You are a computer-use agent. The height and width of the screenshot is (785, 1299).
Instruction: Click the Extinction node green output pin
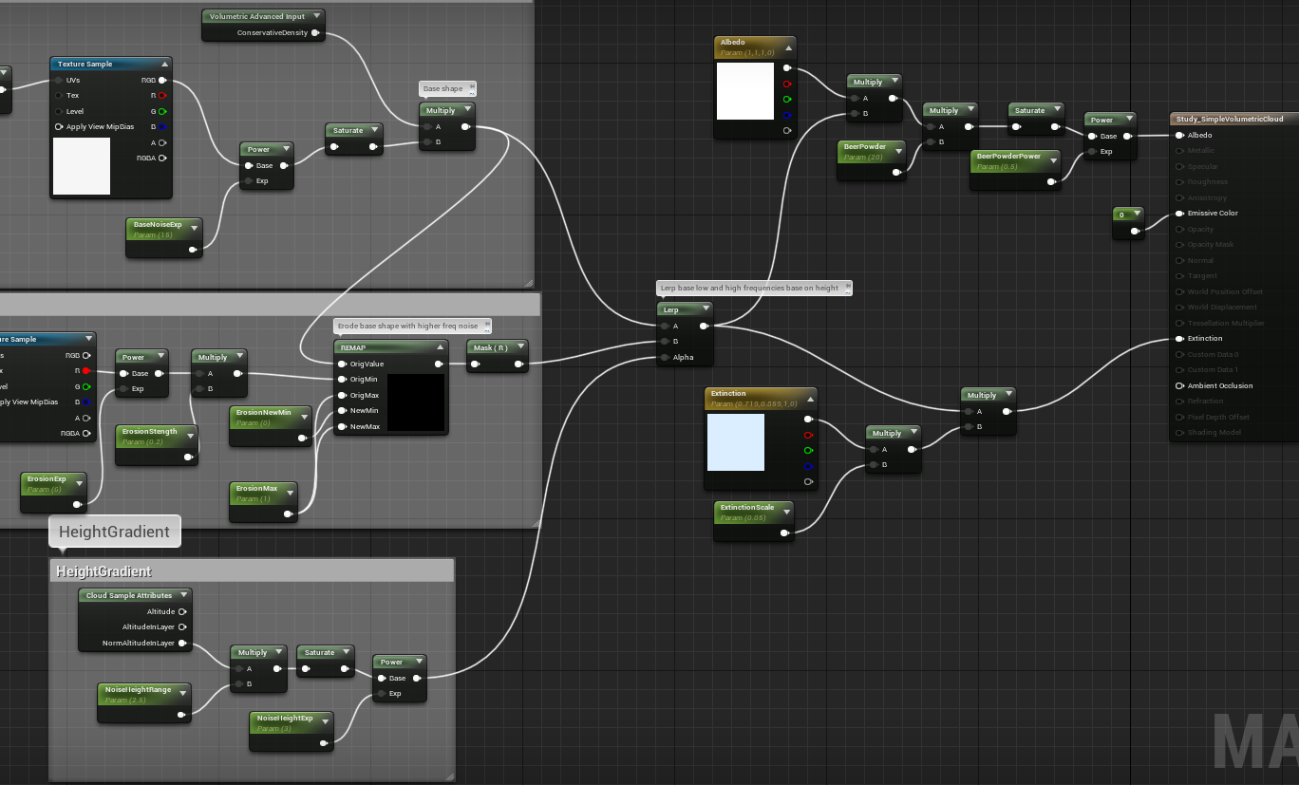[x=808, y=450]
